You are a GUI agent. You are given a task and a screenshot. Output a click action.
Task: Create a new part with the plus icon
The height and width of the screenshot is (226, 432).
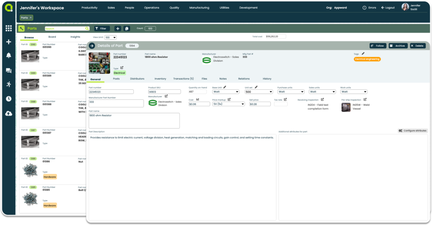point(117,28)
